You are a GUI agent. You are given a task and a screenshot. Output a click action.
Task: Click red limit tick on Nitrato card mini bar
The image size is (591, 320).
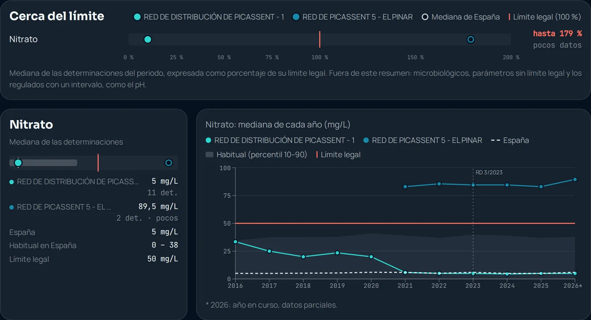pos(98,163)
